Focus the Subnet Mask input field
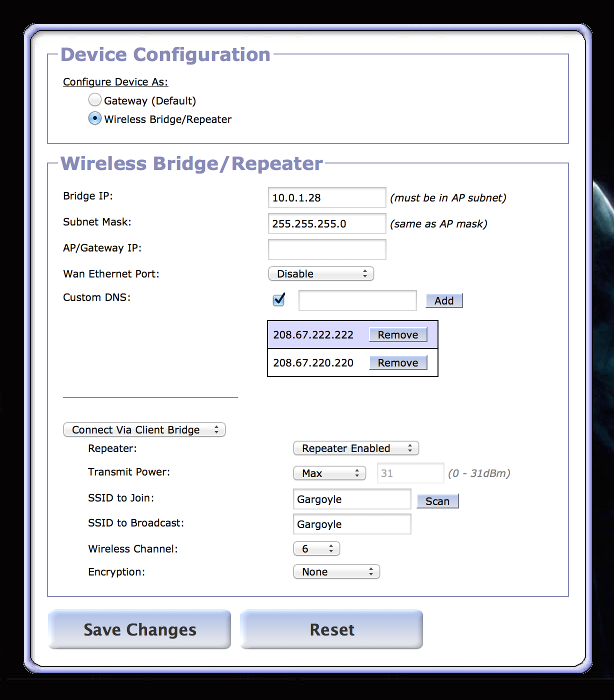The image size is (614, 700). (327, 223)
